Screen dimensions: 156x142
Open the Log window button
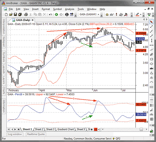pos(15,134)
